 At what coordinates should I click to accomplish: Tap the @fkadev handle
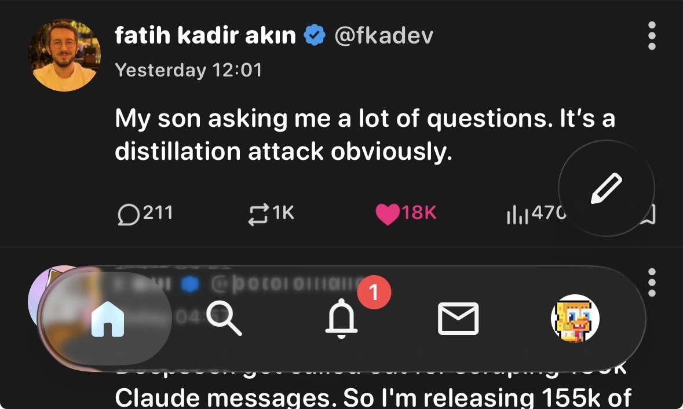click(x=383, y=36)
